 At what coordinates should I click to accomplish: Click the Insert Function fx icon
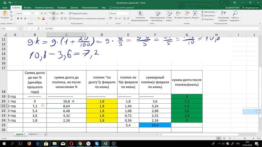tap(38, 29)
